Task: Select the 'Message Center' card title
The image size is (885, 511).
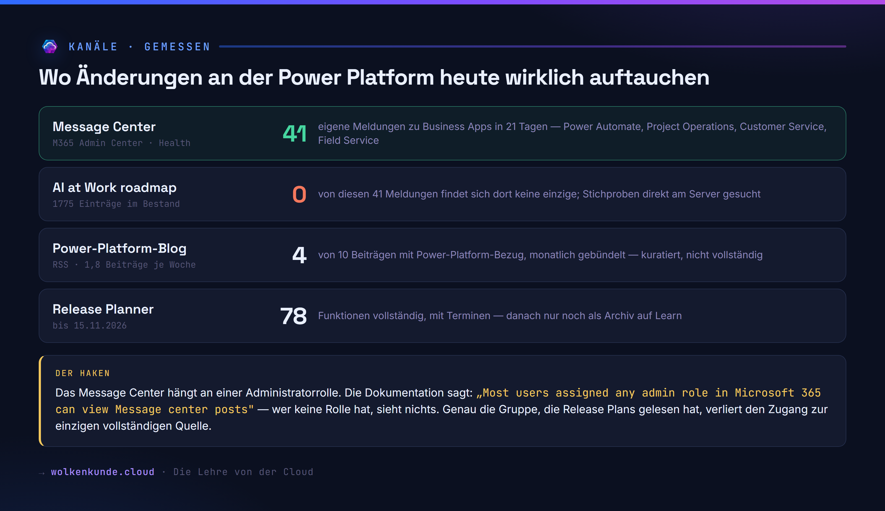Action: pos(104,127)
